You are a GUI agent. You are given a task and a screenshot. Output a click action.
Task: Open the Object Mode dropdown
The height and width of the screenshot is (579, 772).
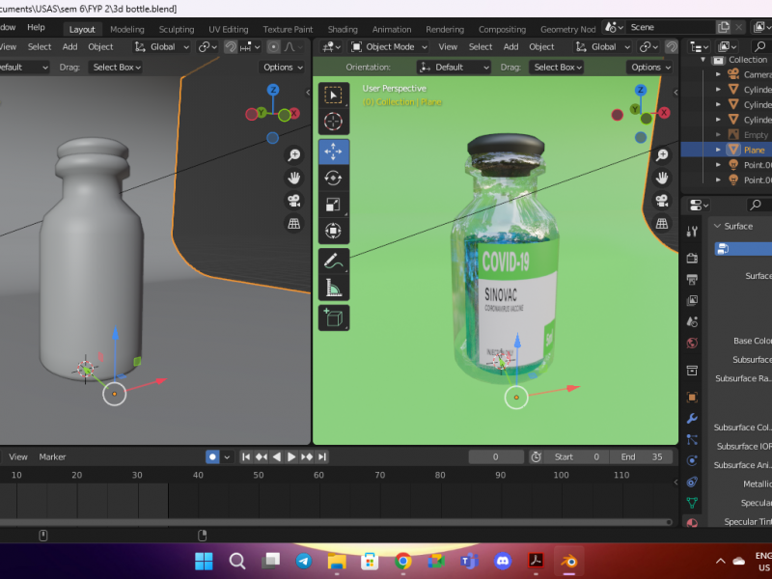tap(389, 46)
